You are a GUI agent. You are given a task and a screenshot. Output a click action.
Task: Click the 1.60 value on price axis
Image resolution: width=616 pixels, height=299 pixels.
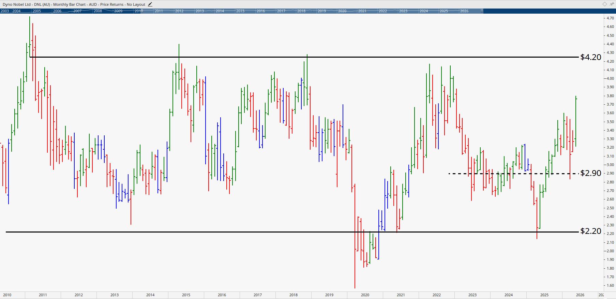click(610, 285)
